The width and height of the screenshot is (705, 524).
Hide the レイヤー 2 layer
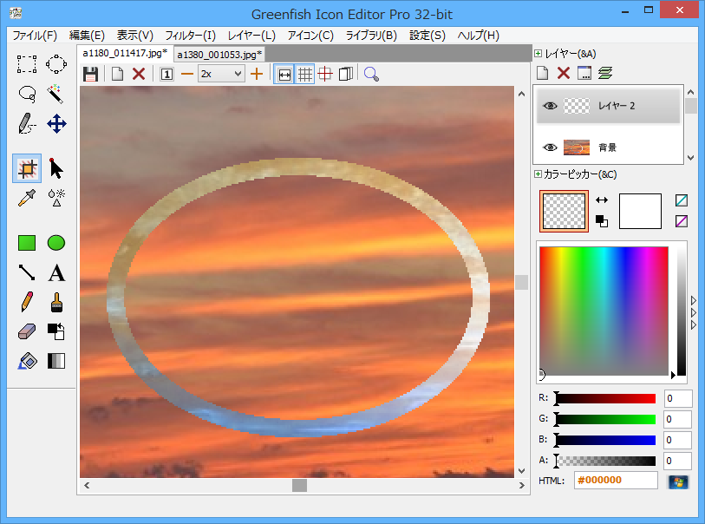tap(549, 106)
